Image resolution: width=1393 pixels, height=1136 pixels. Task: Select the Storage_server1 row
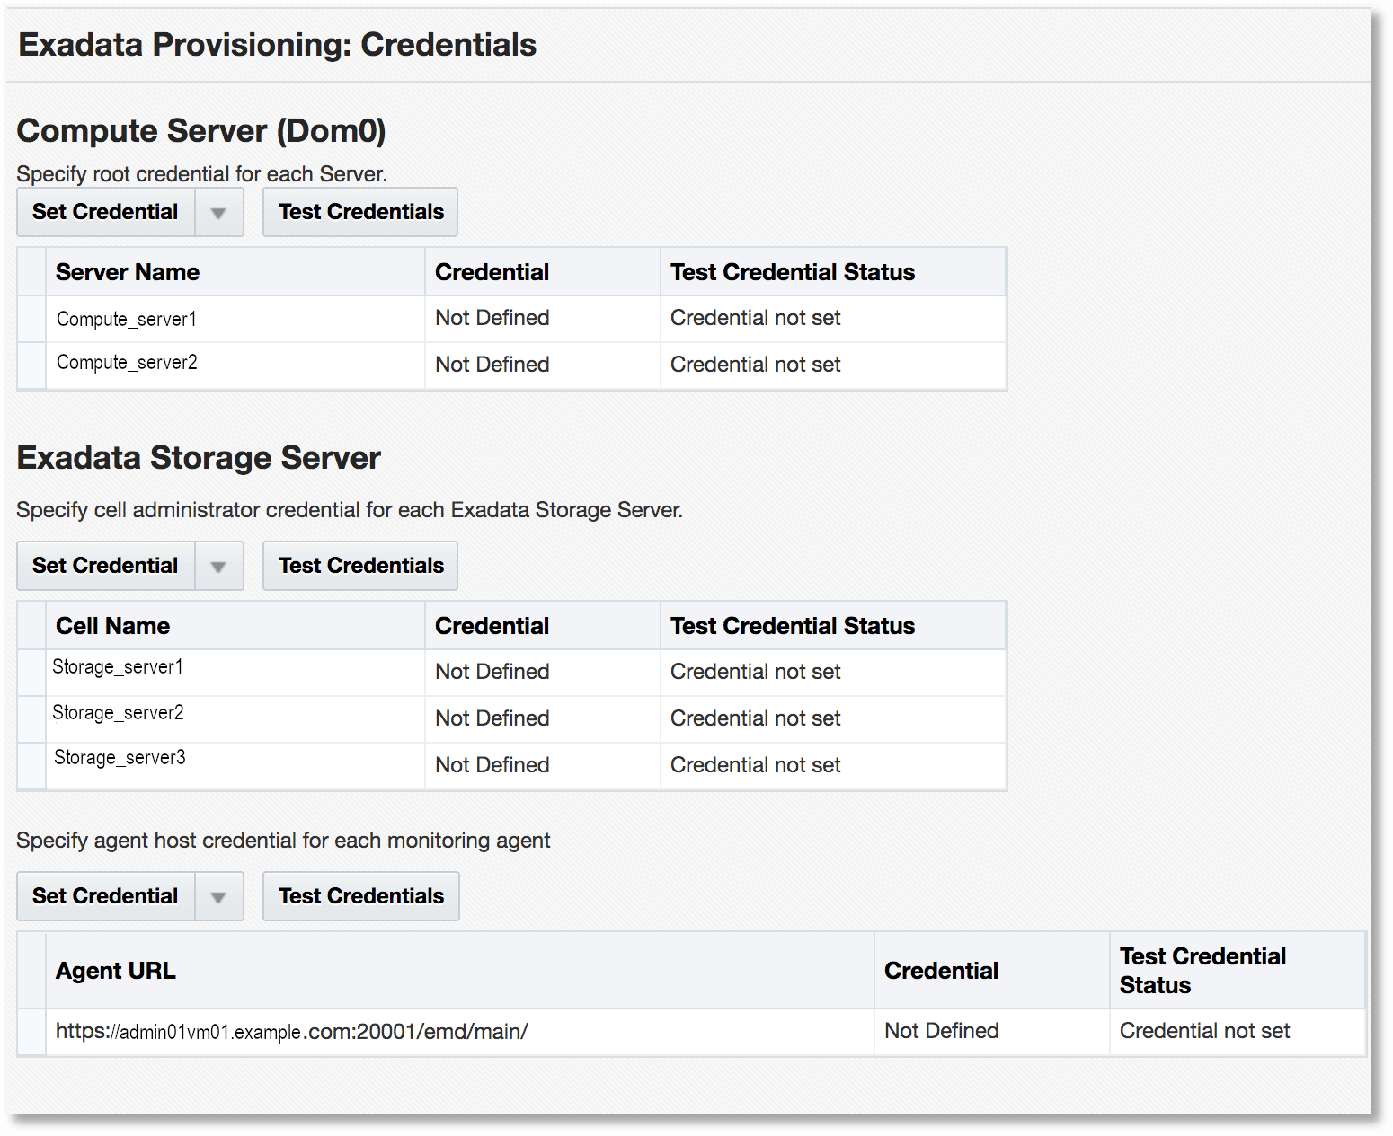pyautogui.click(x=31, y=672)
